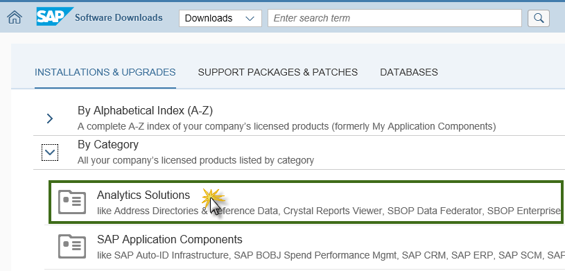Image resolution: width=565 pixels, height=271 pixels.
Task: Focus the Enter search term field
Action: coord(394,18)
